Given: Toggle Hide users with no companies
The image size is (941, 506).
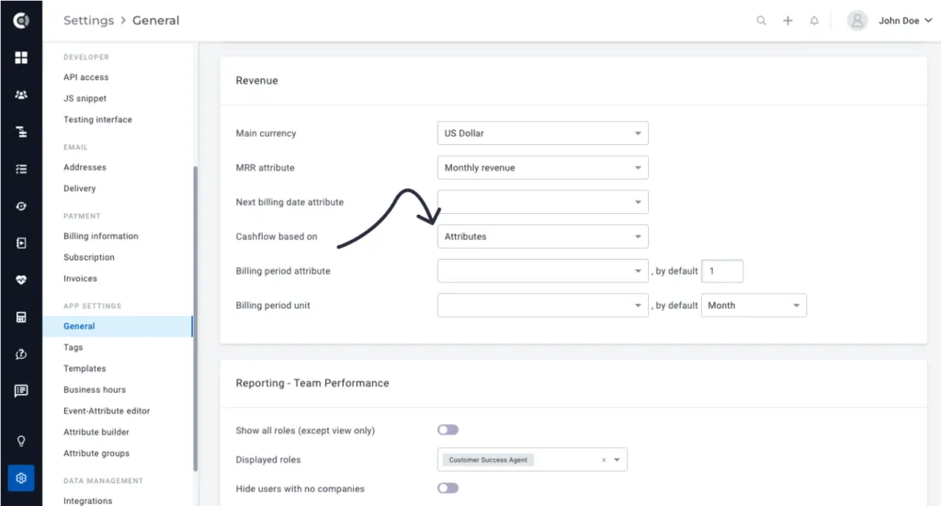Looking at the screenshot, I should click(x=448, y=488).
